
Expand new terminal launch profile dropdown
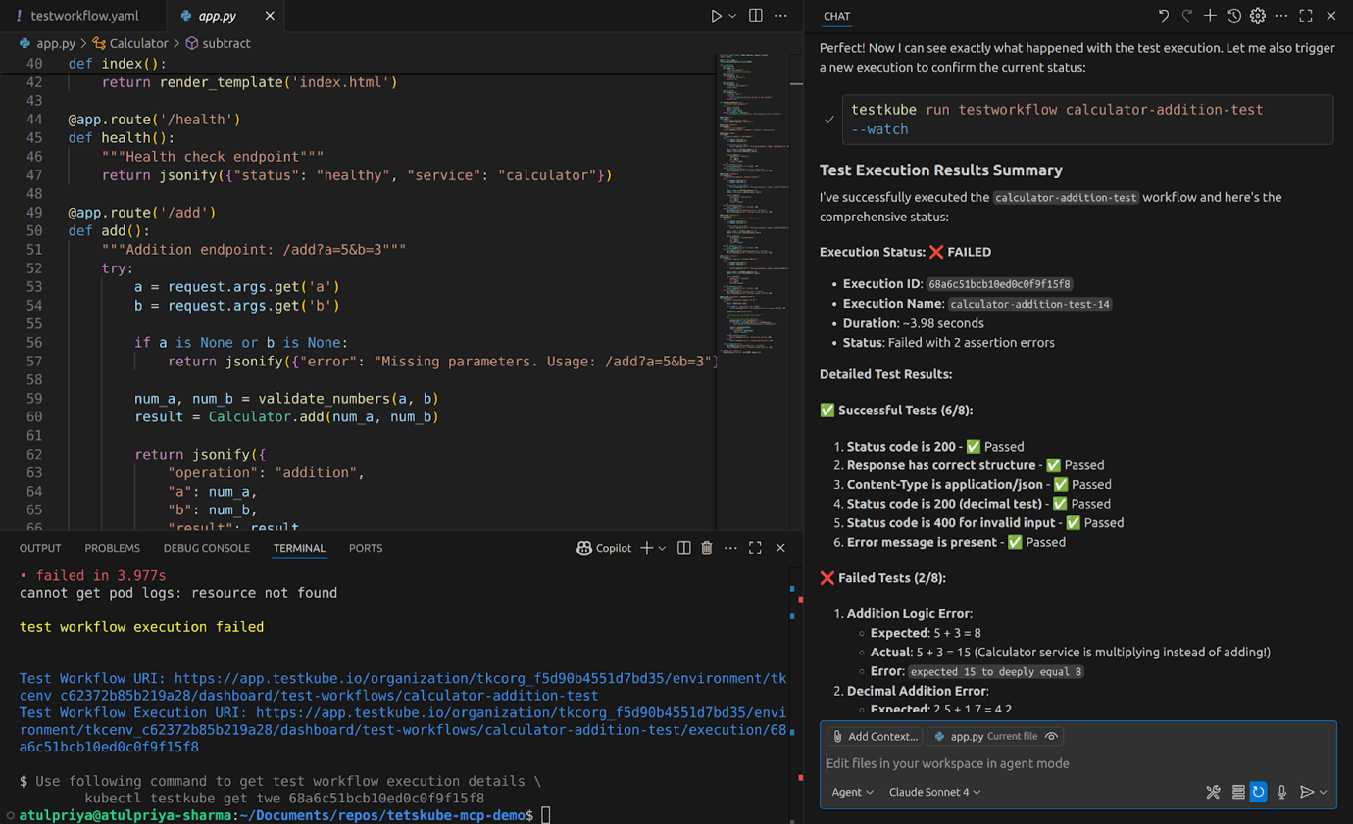click(663, 548)
